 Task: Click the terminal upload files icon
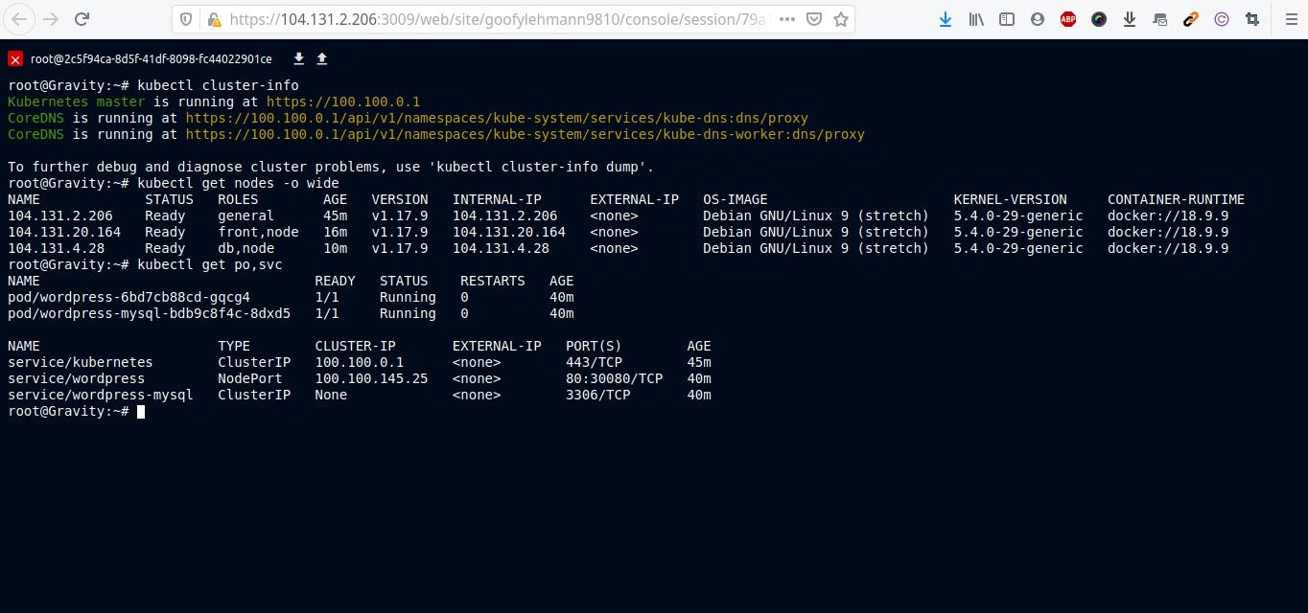pos(322,59)
